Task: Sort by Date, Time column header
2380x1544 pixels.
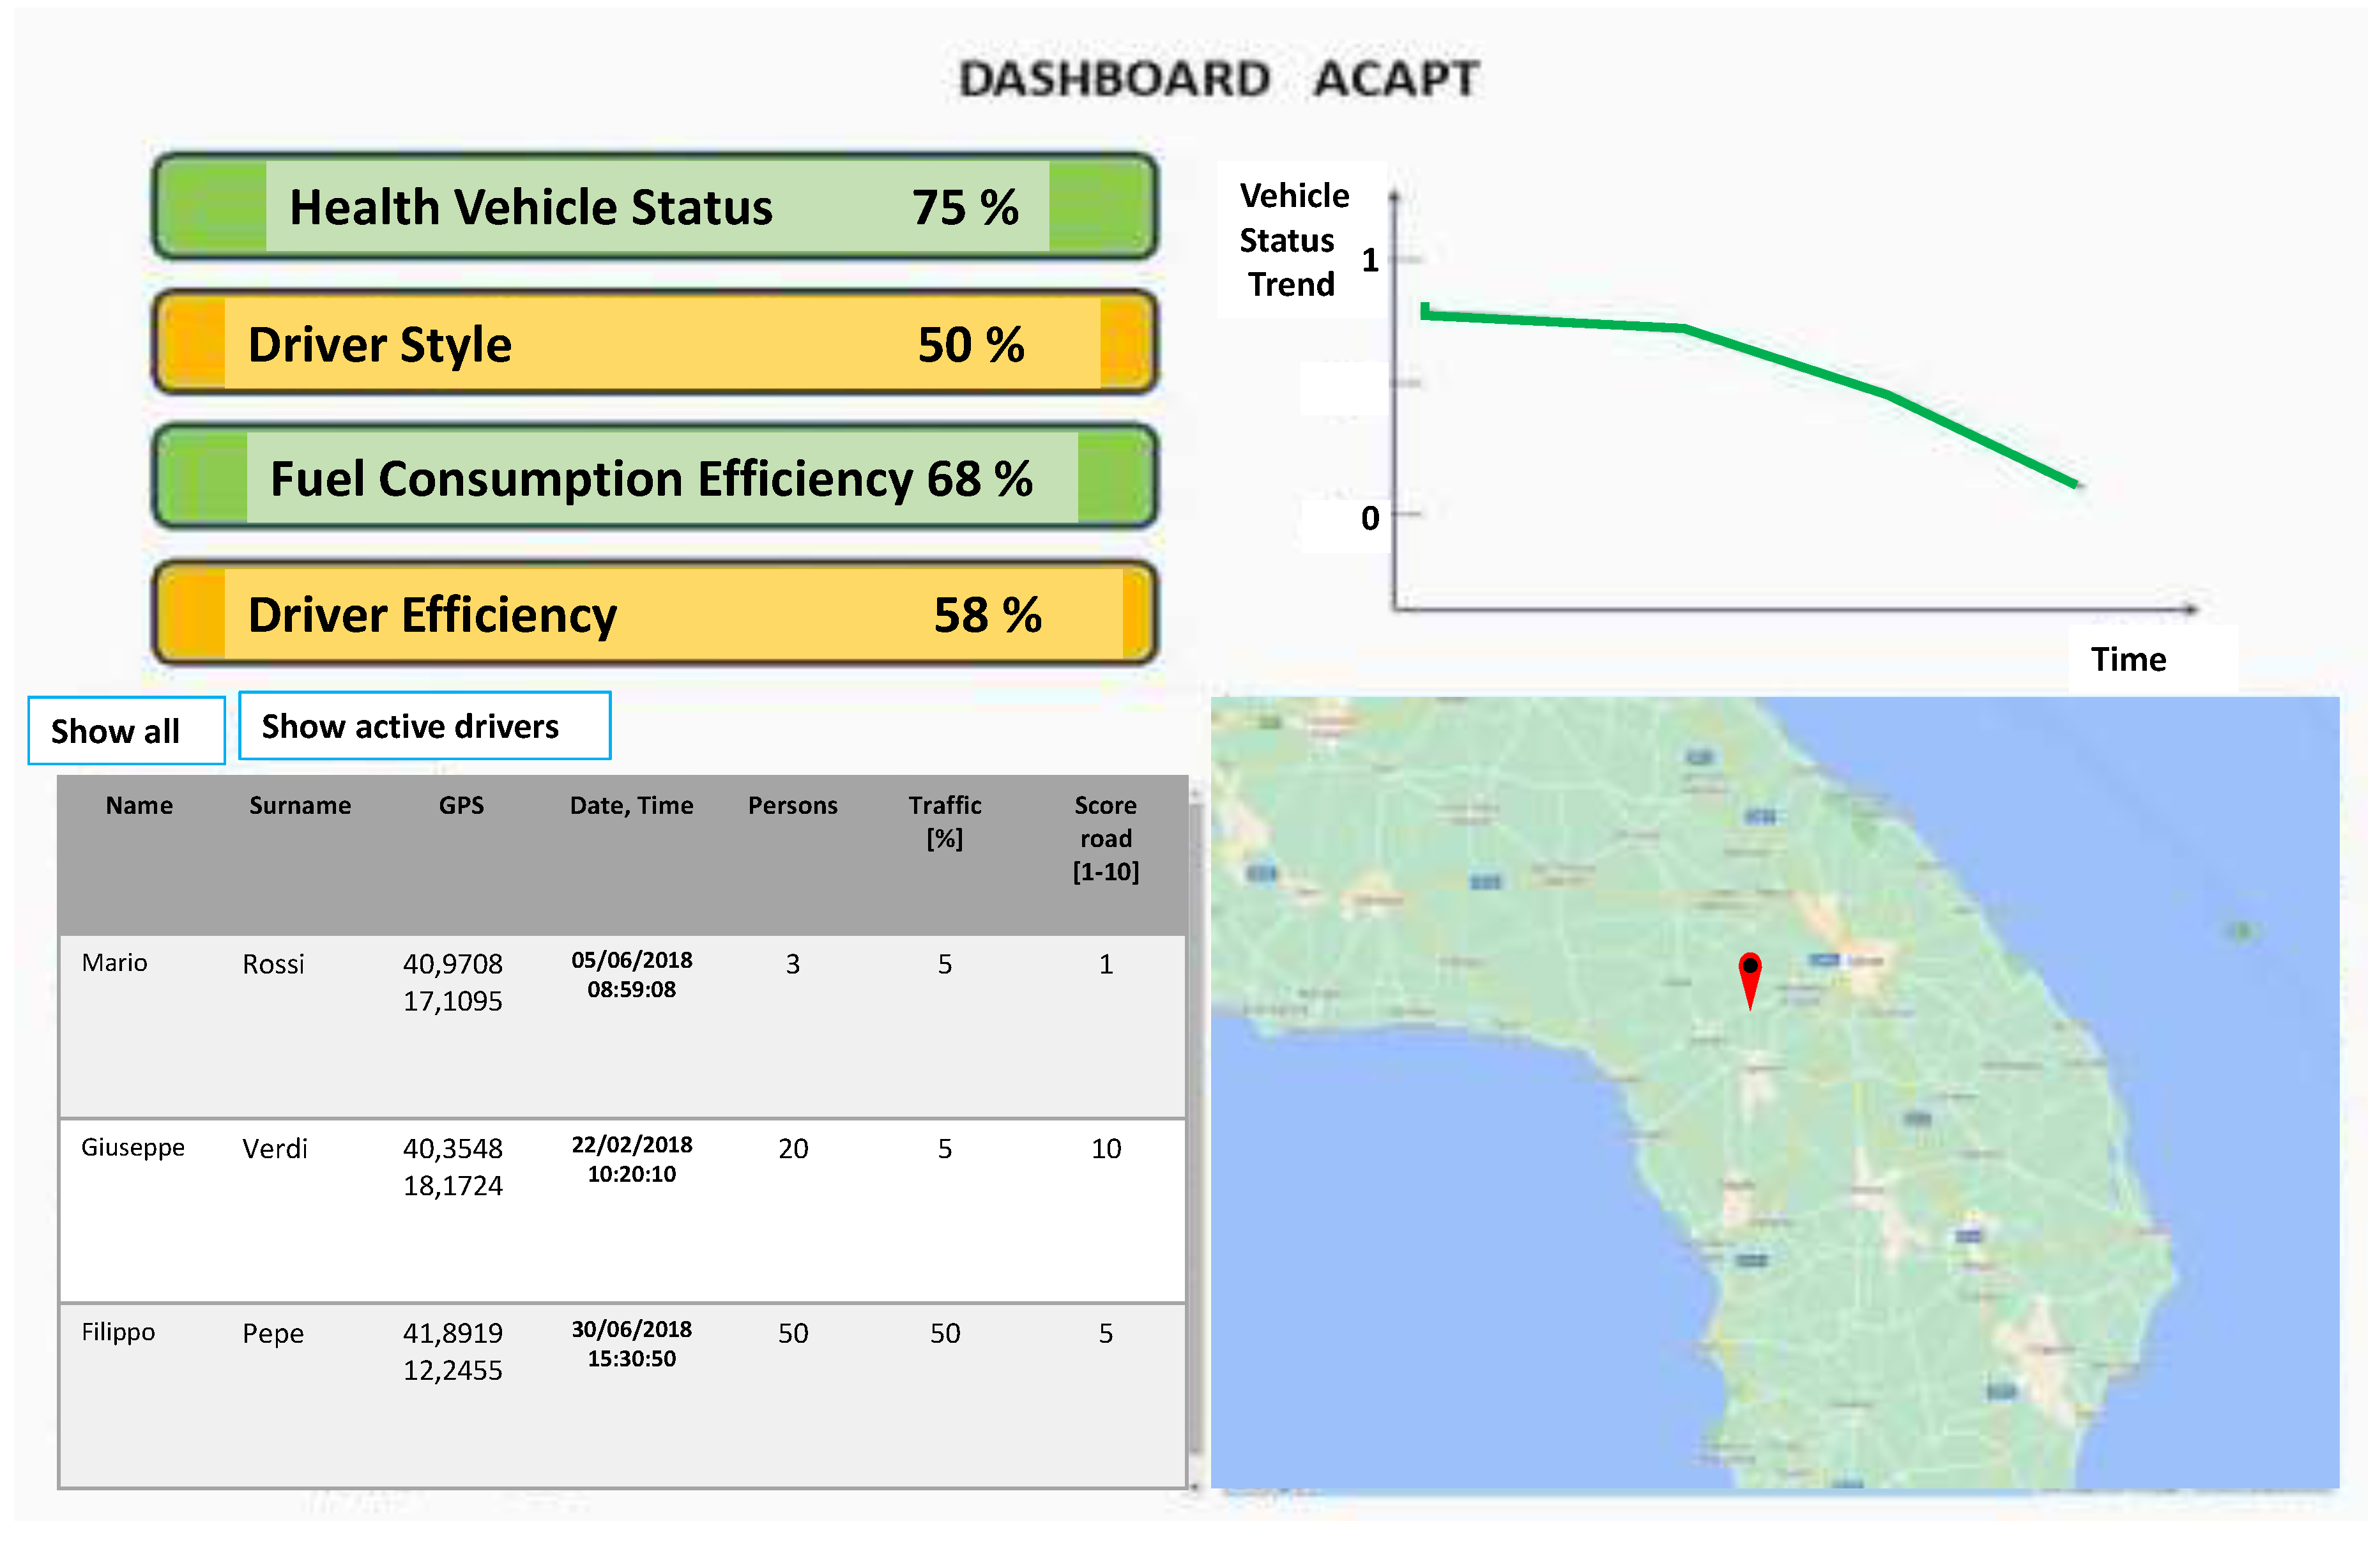Action: click(631, 806)
